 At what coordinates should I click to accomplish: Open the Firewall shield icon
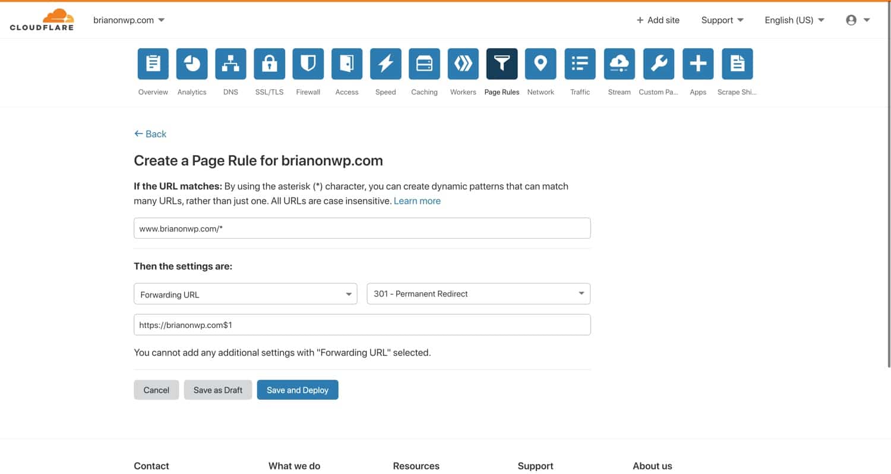coord(308,64)
